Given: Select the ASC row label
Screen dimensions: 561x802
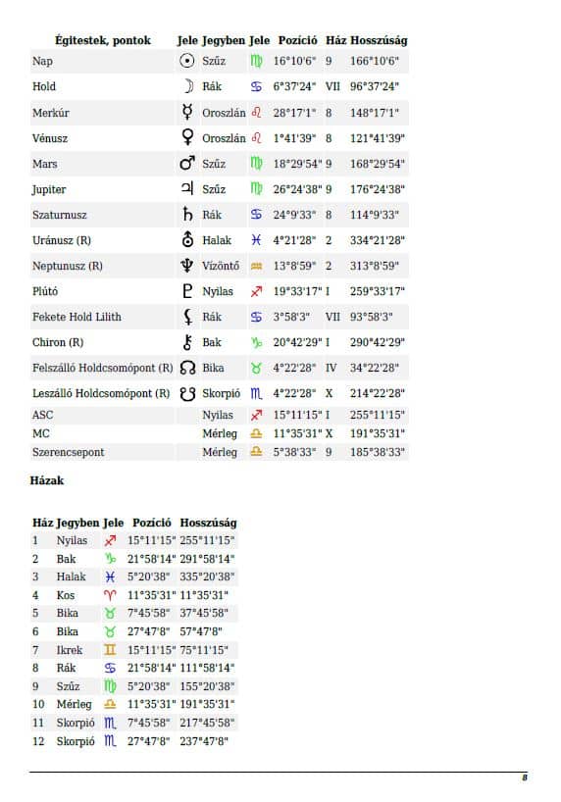Looking at the screenshot, I should pos(42,415).
